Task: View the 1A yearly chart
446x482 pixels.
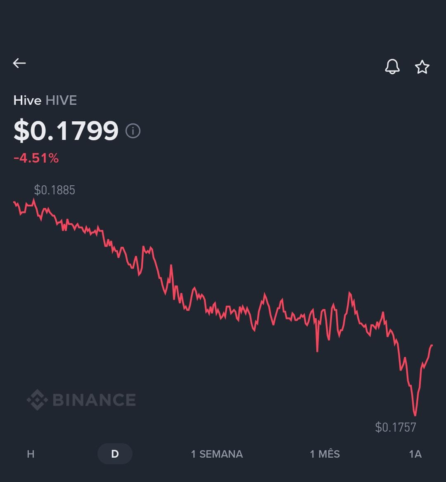Action: point(415,454)
